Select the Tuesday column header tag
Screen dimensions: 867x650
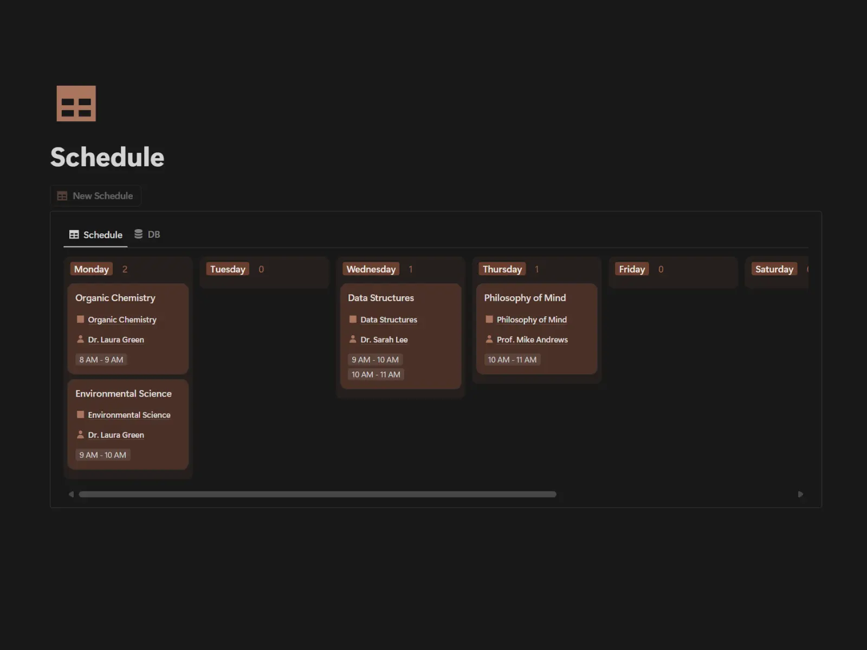point(228,269)
